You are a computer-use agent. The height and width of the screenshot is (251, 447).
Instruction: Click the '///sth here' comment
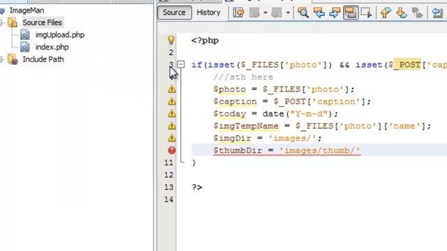click(x=243, y=77)
